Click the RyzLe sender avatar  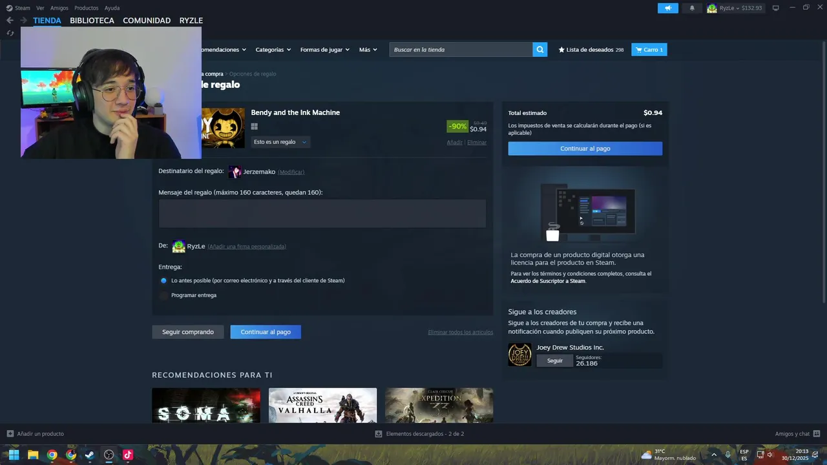click(178, 246)
